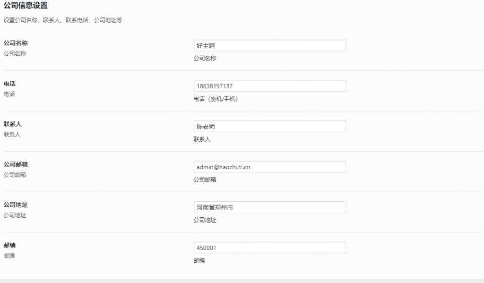Image resolution: width=484 pixels, height=283 pixels.
Task: Click the hint 公司地址 below the address input
Action: coord(205,220)
